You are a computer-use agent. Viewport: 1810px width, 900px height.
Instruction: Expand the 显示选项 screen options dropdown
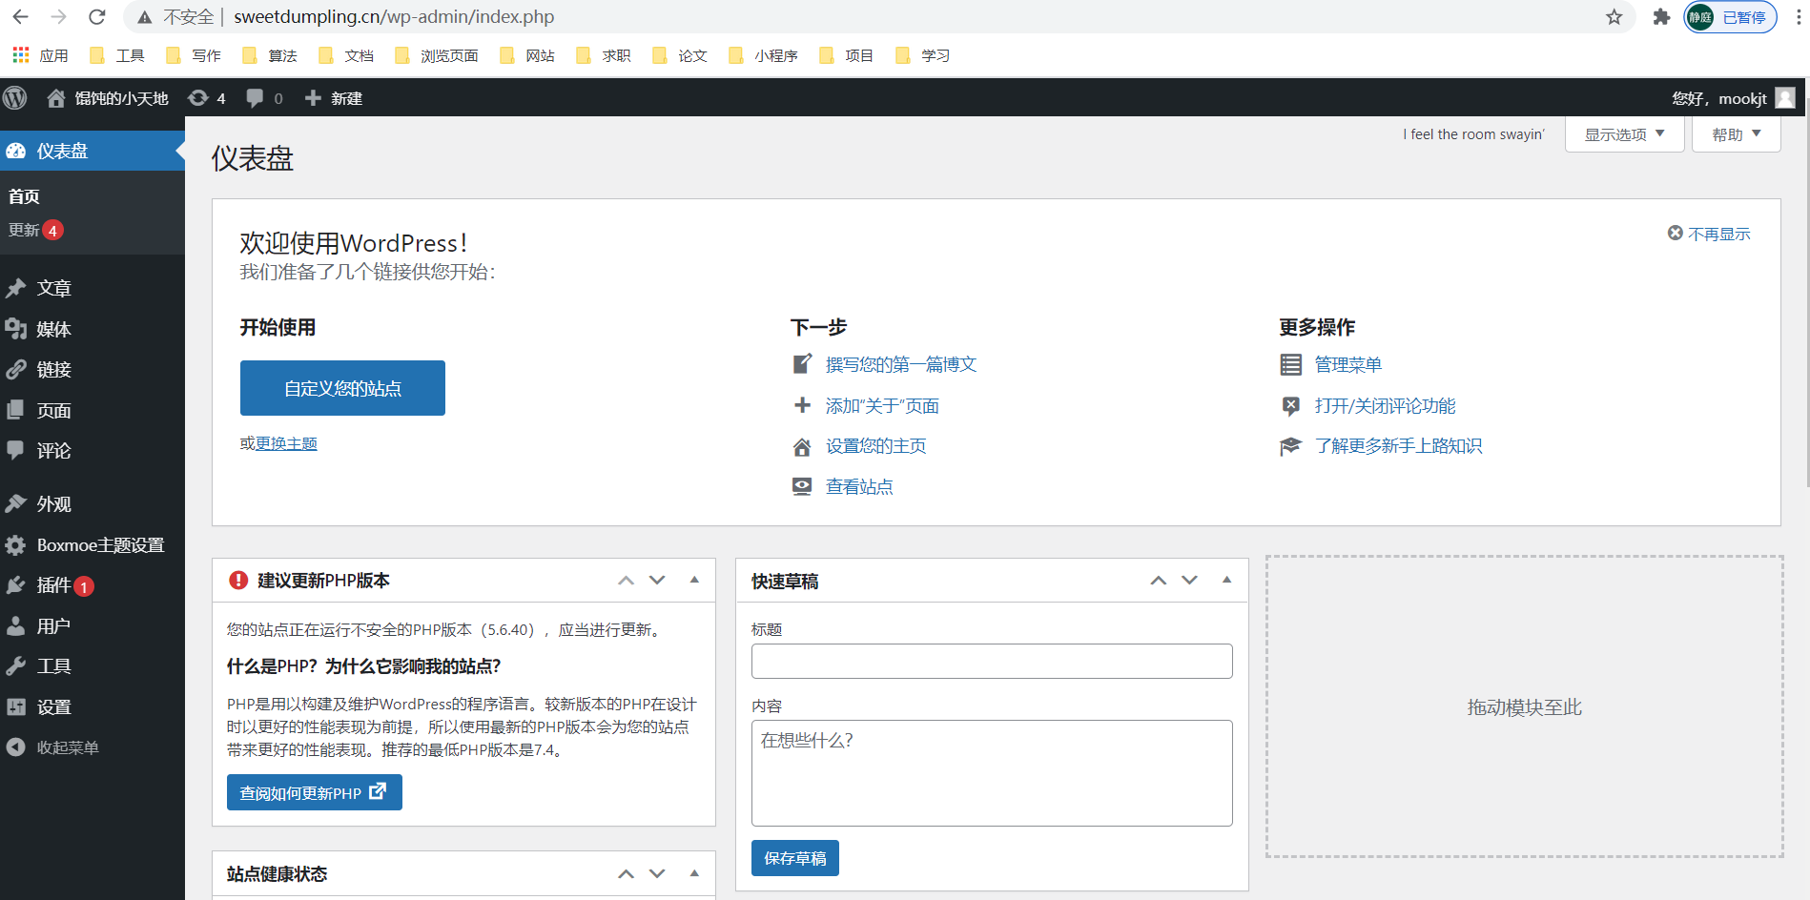click(1624, 134)
